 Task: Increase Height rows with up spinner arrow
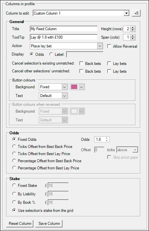(x=133, y=28)
